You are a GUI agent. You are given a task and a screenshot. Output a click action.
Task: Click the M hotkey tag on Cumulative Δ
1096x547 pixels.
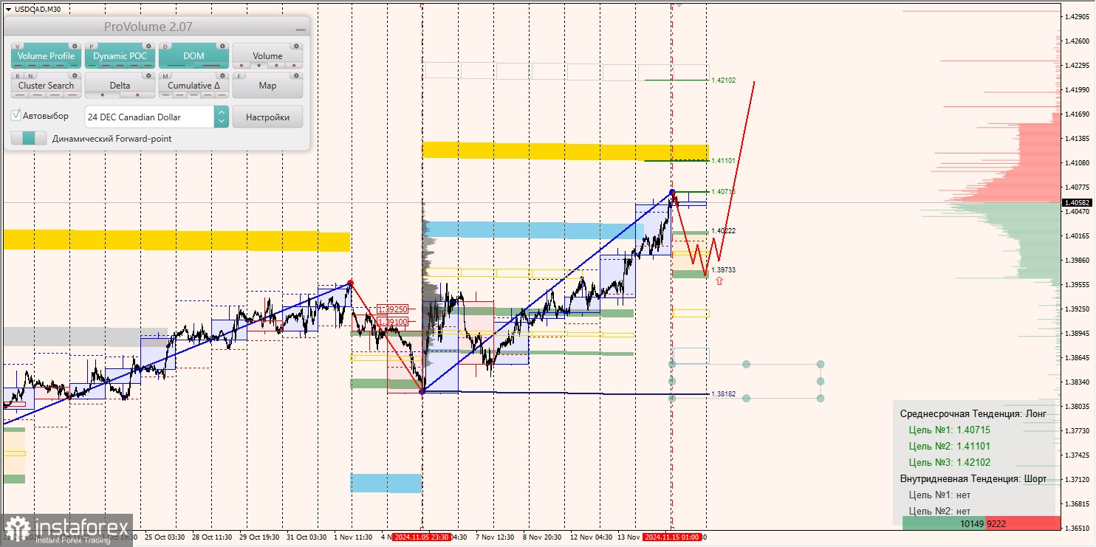165,75
